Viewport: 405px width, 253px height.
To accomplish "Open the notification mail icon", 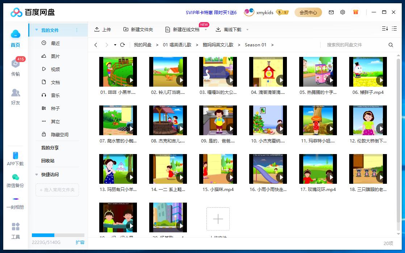I will click(x=331, y=12).
